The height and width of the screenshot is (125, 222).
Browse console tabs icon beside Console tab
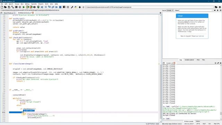pyautogui.click(x=163, y=63)
